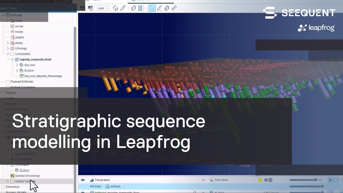
Task: Collapse the Composites folder
Action: pyautogui.click(x=8, y=54)
